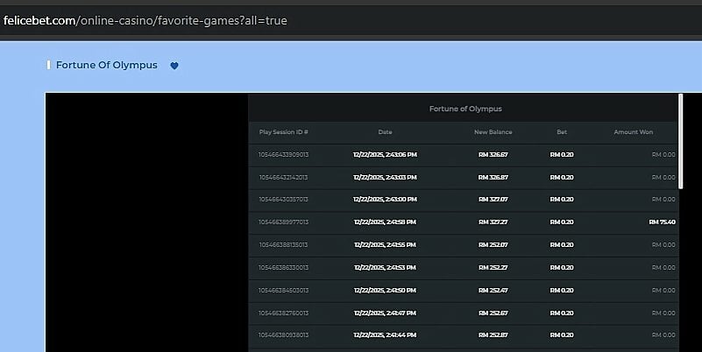702x352 pixels.
Task: Open play session 105466389977013
Action: point(283,222)
